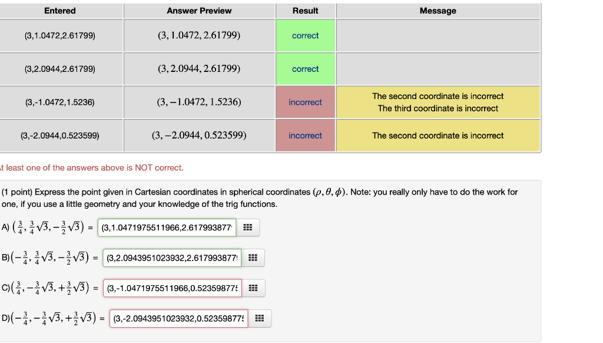This screenshot has width=603, height=343.
Task: Click the preview cell (3, 1.0472, 2.61799)
Action: [198, 35]
